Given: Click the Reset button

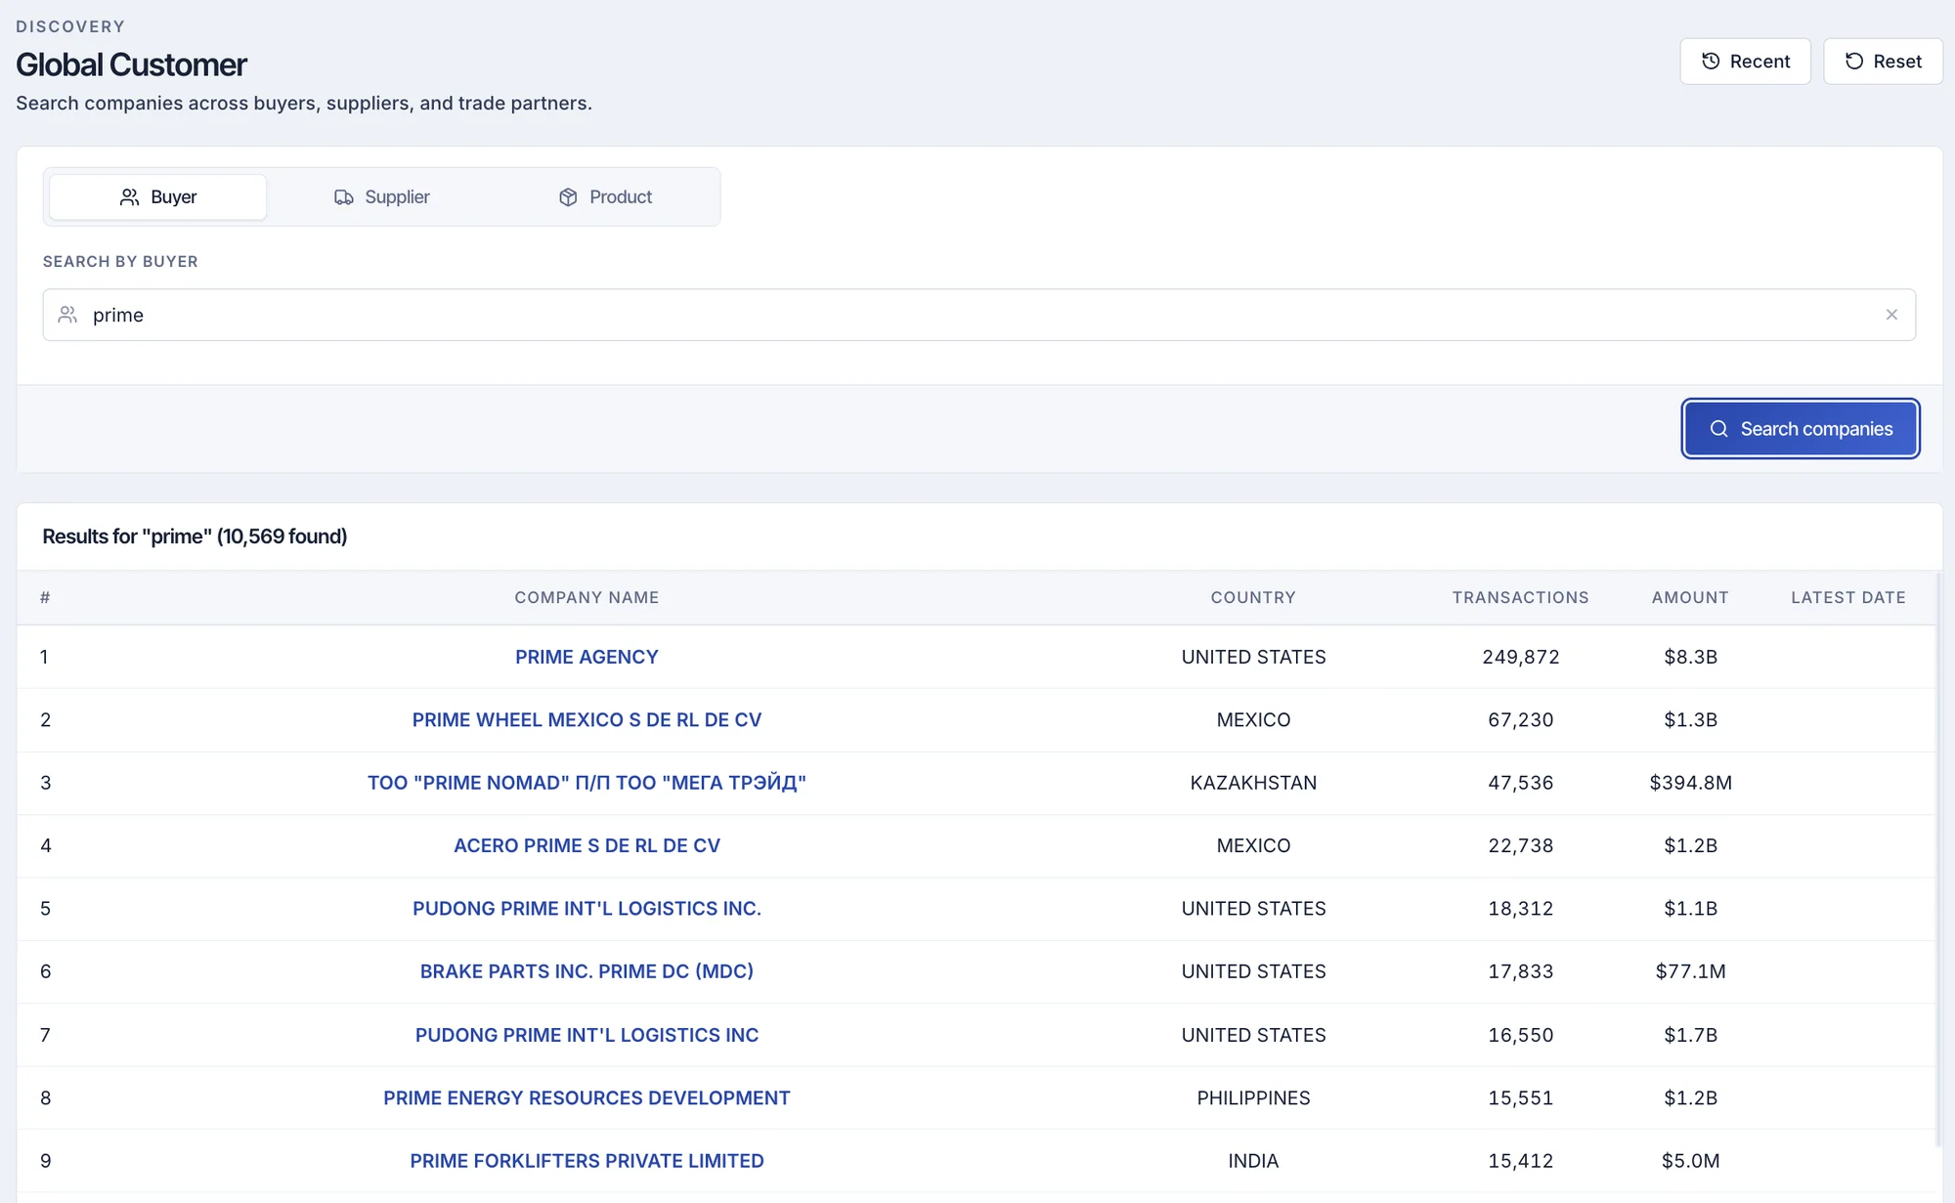Looking at the screenshot, I should 1883,62.
